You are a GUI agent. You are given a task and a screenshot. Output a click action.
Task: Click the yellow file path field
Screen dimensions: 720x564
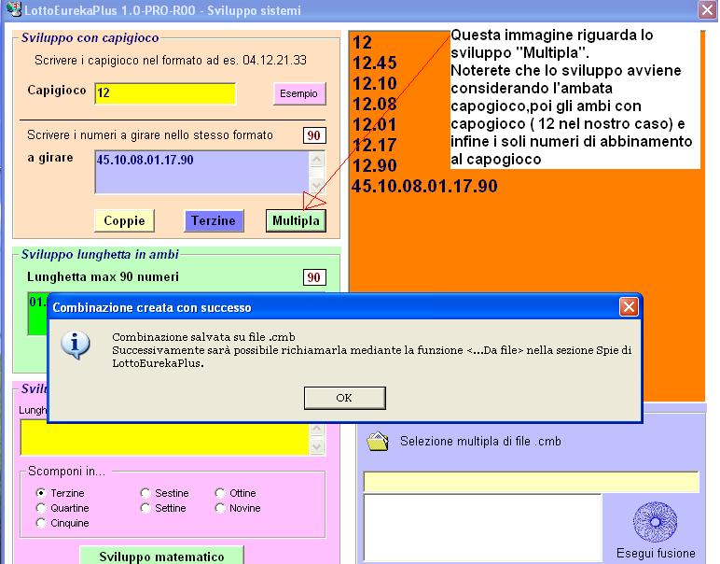click(x=531, y=482)
